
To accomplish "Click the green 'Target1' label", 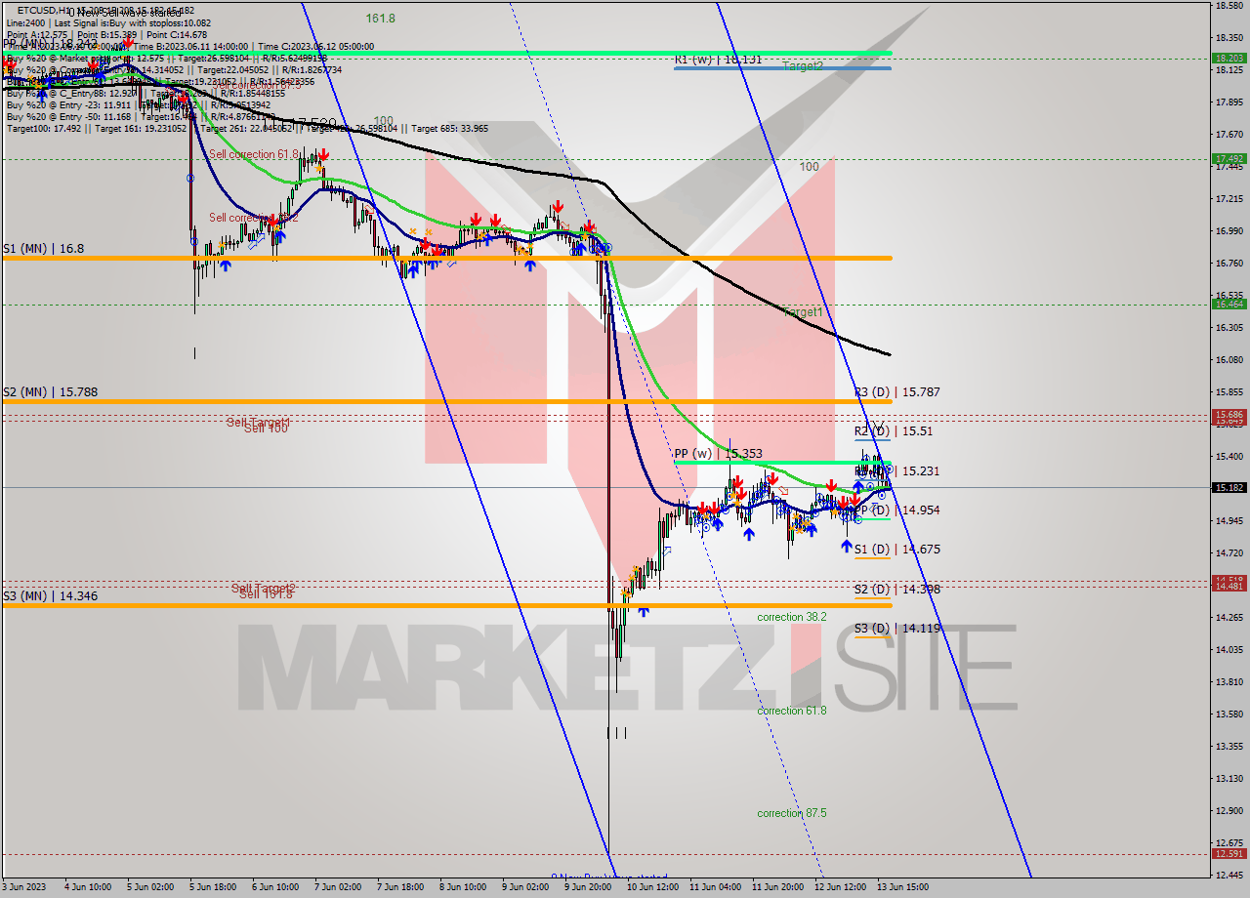I will (803, 312).
